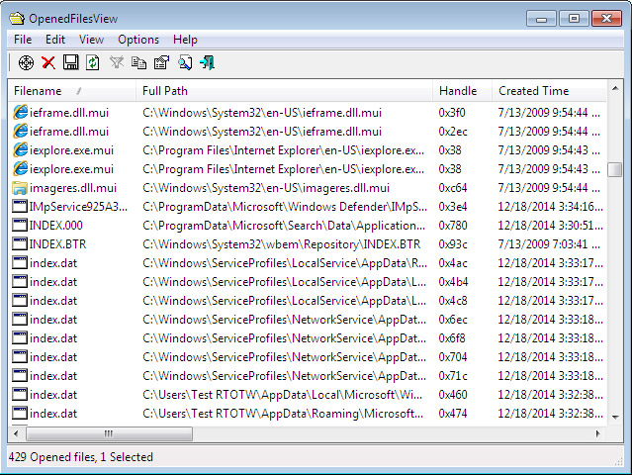Click the OpenedFilesView title bar app icon
This screenshot has height=475, width=632.
(17, 19)
